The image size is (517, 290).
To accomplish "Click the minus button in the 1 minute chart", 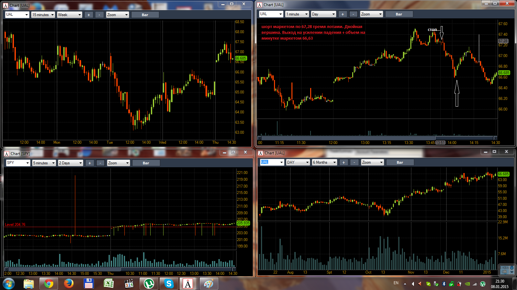I will [353, 14].
